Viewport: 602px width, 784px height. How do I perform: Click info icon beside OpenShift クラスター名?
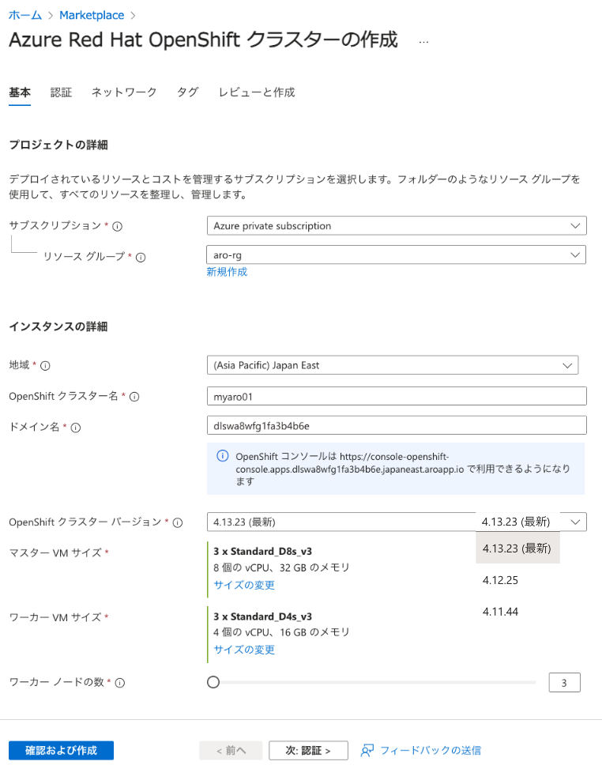click(134, 397)
